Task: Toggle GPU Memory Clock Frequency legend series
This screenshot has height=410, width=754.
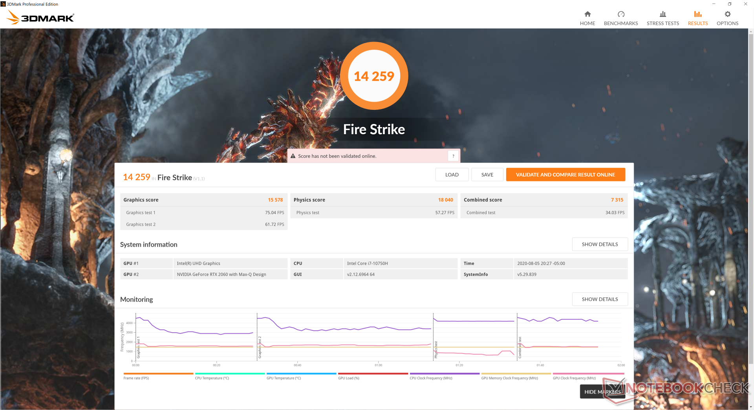Action: tap(516, 376)
